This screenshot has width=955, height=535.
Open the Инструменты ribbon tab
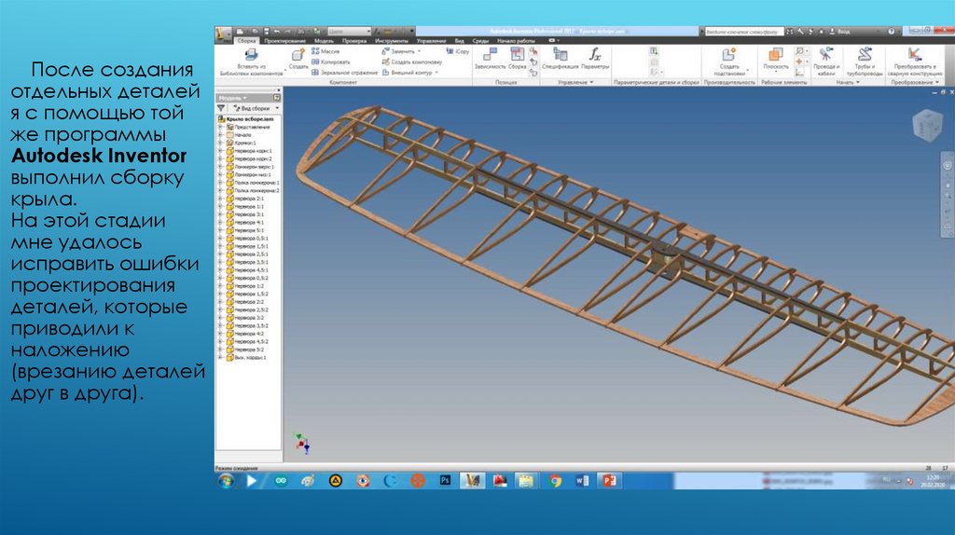point(392,41)
